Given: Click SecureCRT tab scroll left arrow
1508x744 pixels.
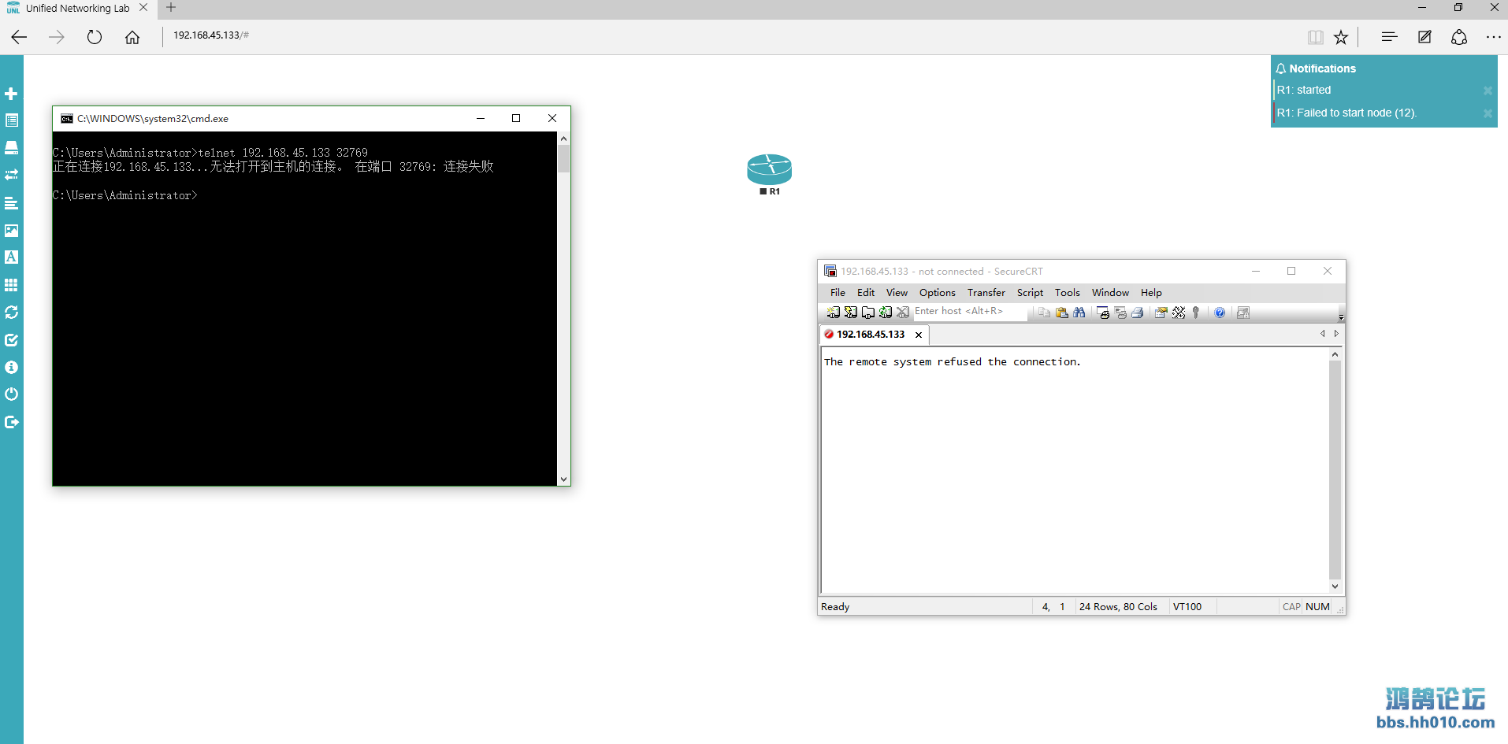Looking at the screenshot, I should click(1323, 334).
